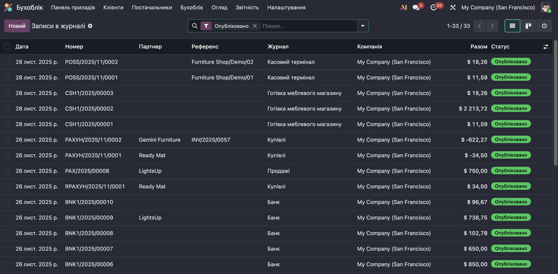The height and width of the screenshot is (274, 558).
Task: Remove the Опубліковано filter
Action: [x=255, y=26]
